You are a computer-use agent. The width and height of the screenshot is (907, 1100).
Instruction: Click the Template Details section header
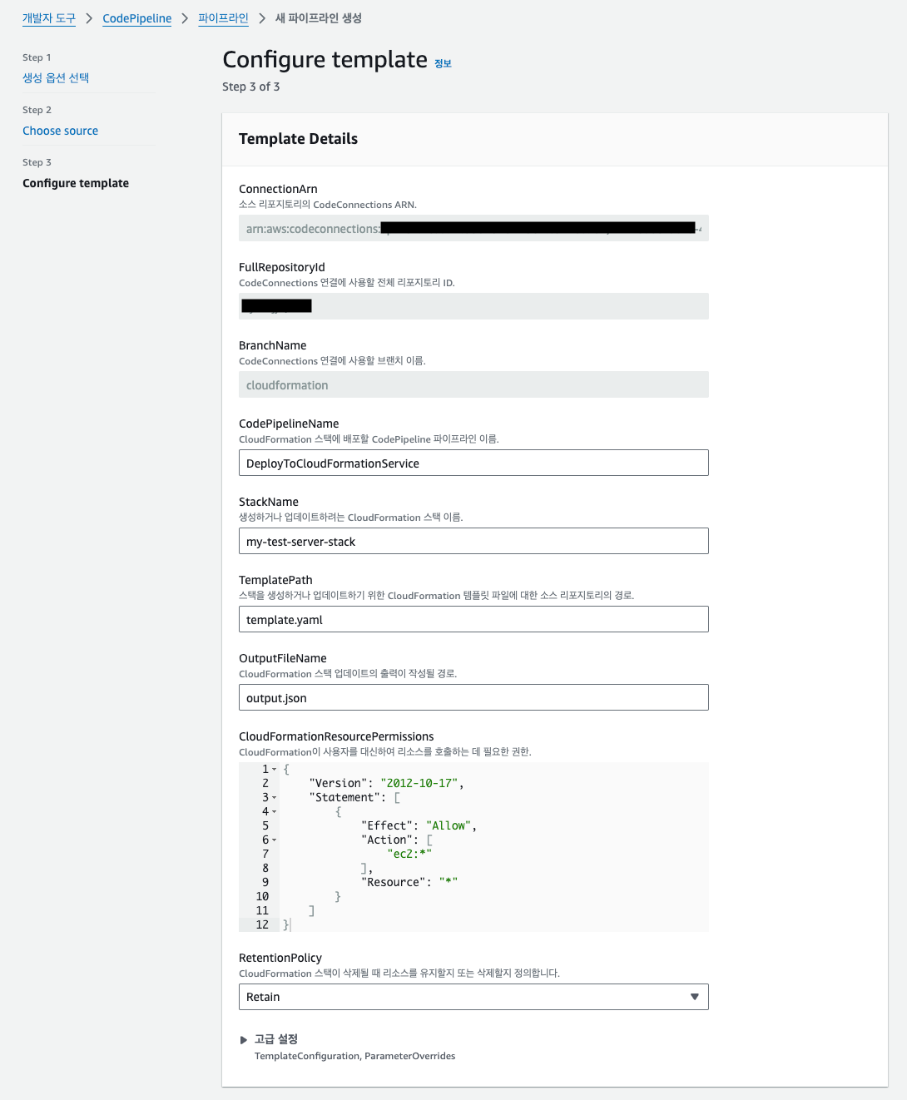pyautogui.click(x=298, y=139)
